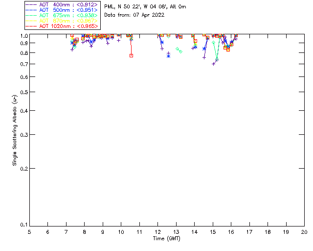
Task: Click the x-axis tick label 6
Action: 48,232
